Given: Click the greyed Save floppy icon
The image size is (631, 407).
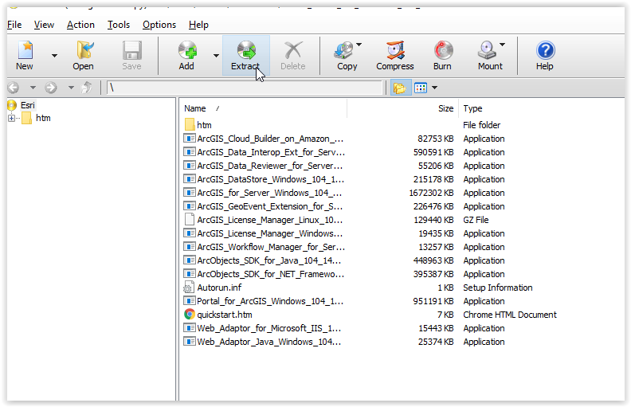Looking at the screenshot, I should click(x=132, y=50).
